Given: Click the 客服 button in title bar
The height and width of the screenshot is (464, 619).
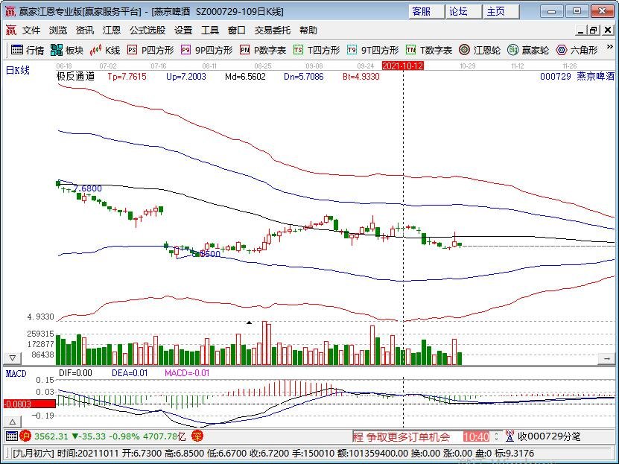Looking at the screenshot, I should coord(422,11).
